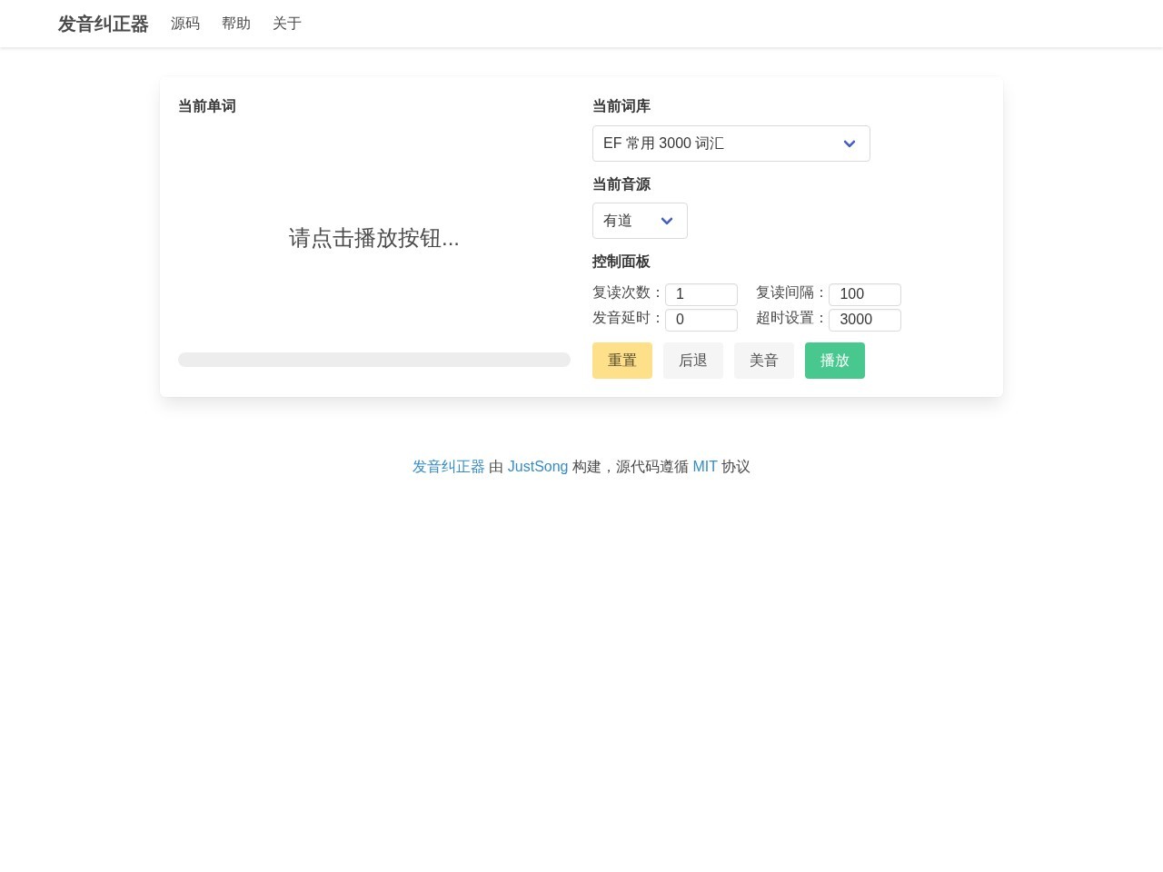This screenshot has width=1163, height=872.
Task: Open the MIT license link
Action: pos(705,466)
